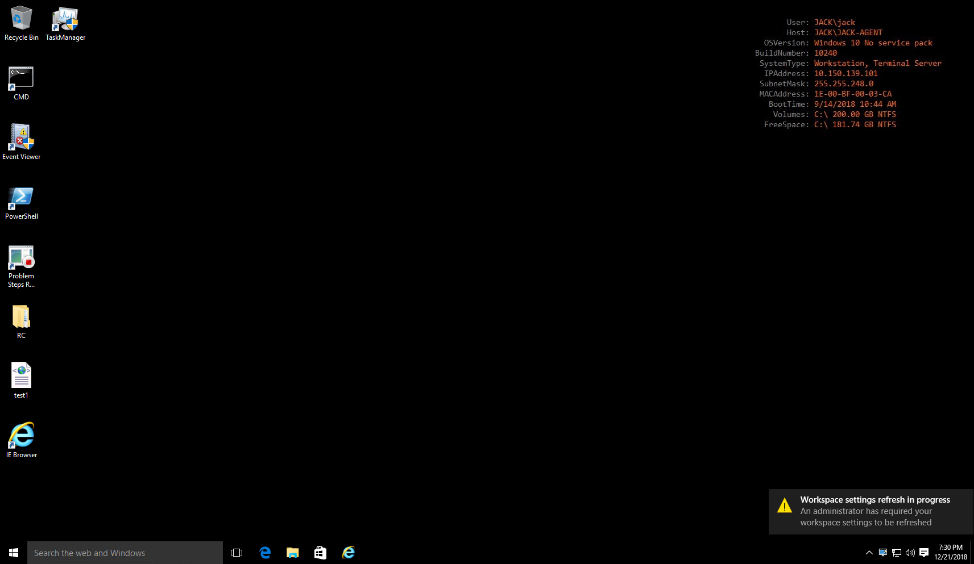Image resolution: width=974 pixels, height=564 pixels.
Task: Open the Windows Store from the taskbar
Action: point(320,552)
